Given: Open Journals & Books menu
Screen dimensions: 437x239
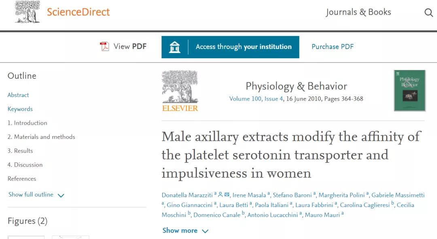Looking at the screenshot, I should coord(358,12).
